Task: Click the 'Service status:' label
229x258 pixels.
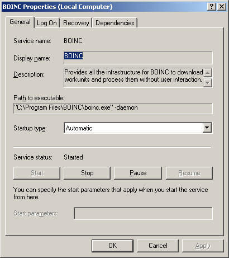Action: click(x=33, y=157)
